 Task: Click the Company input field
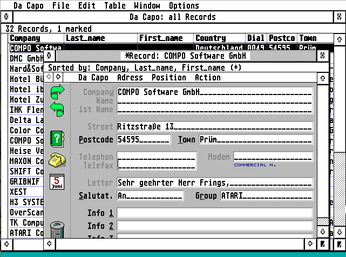coord(215,92)
